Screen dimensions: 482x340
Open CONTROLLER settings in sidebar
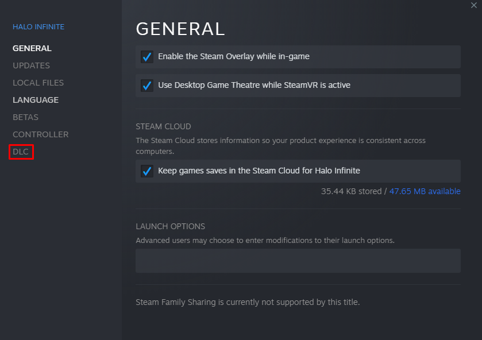[x=40, y=134]
